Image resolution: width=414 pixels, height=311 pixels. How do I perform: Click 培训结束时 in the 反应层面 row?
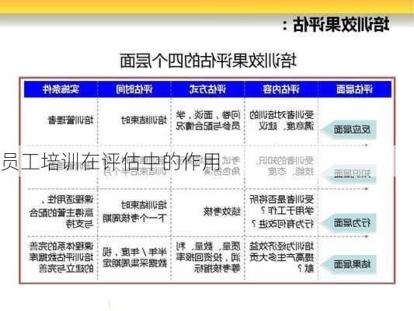pos(144,120)
